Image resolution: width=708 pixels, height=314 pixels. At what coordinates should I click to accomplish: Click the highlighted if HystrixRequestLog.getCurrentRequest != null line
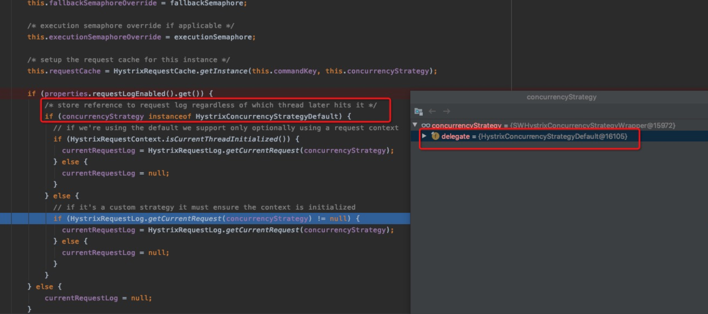(205, 218)
